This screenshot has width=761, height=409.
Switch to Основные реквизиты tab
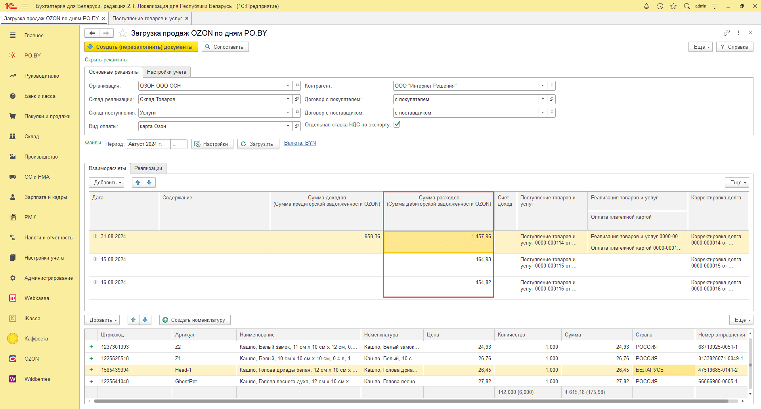tap(114, 72)
